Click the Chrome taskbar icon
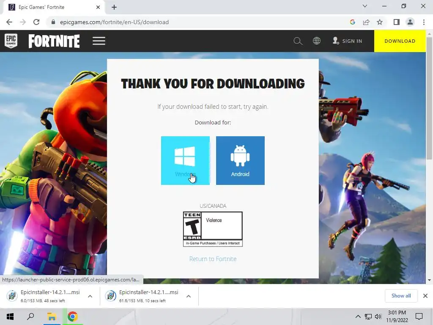Viewport: 433px width, 325px height. point(73,317)
